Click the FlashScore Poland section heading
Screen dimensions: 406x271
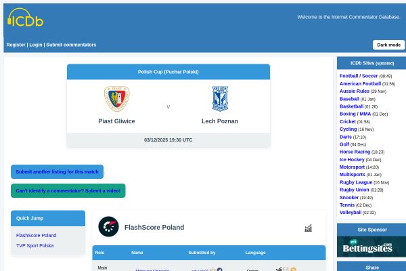[x=154, y=228]
